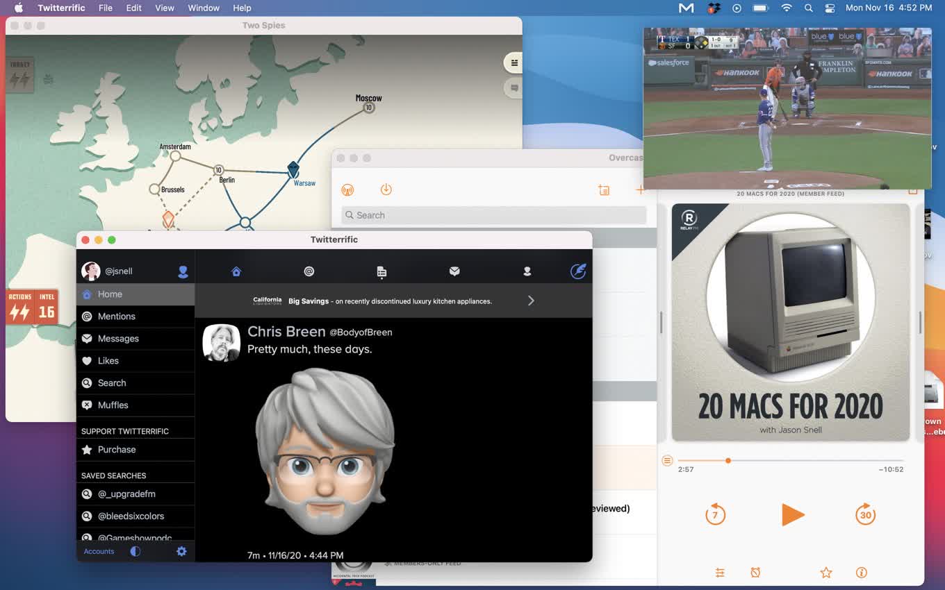Viewport: 945px width, 590px height.
Task: Select Messages in the Twitterrific sidebar
Action: (135, 339)
